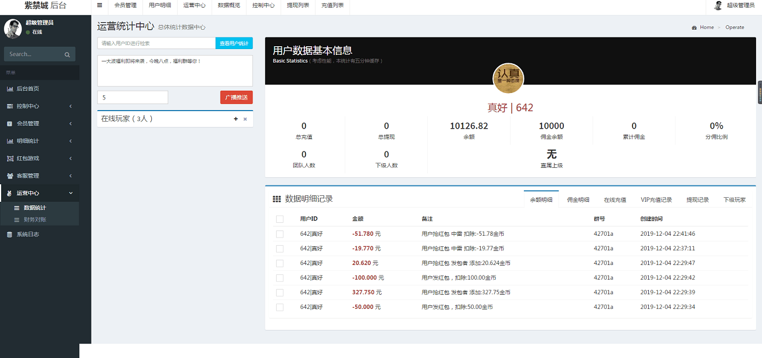Click the grid icon beside 数据明细记录
This screenshot has height=358, width=762.
pos(276,198)
